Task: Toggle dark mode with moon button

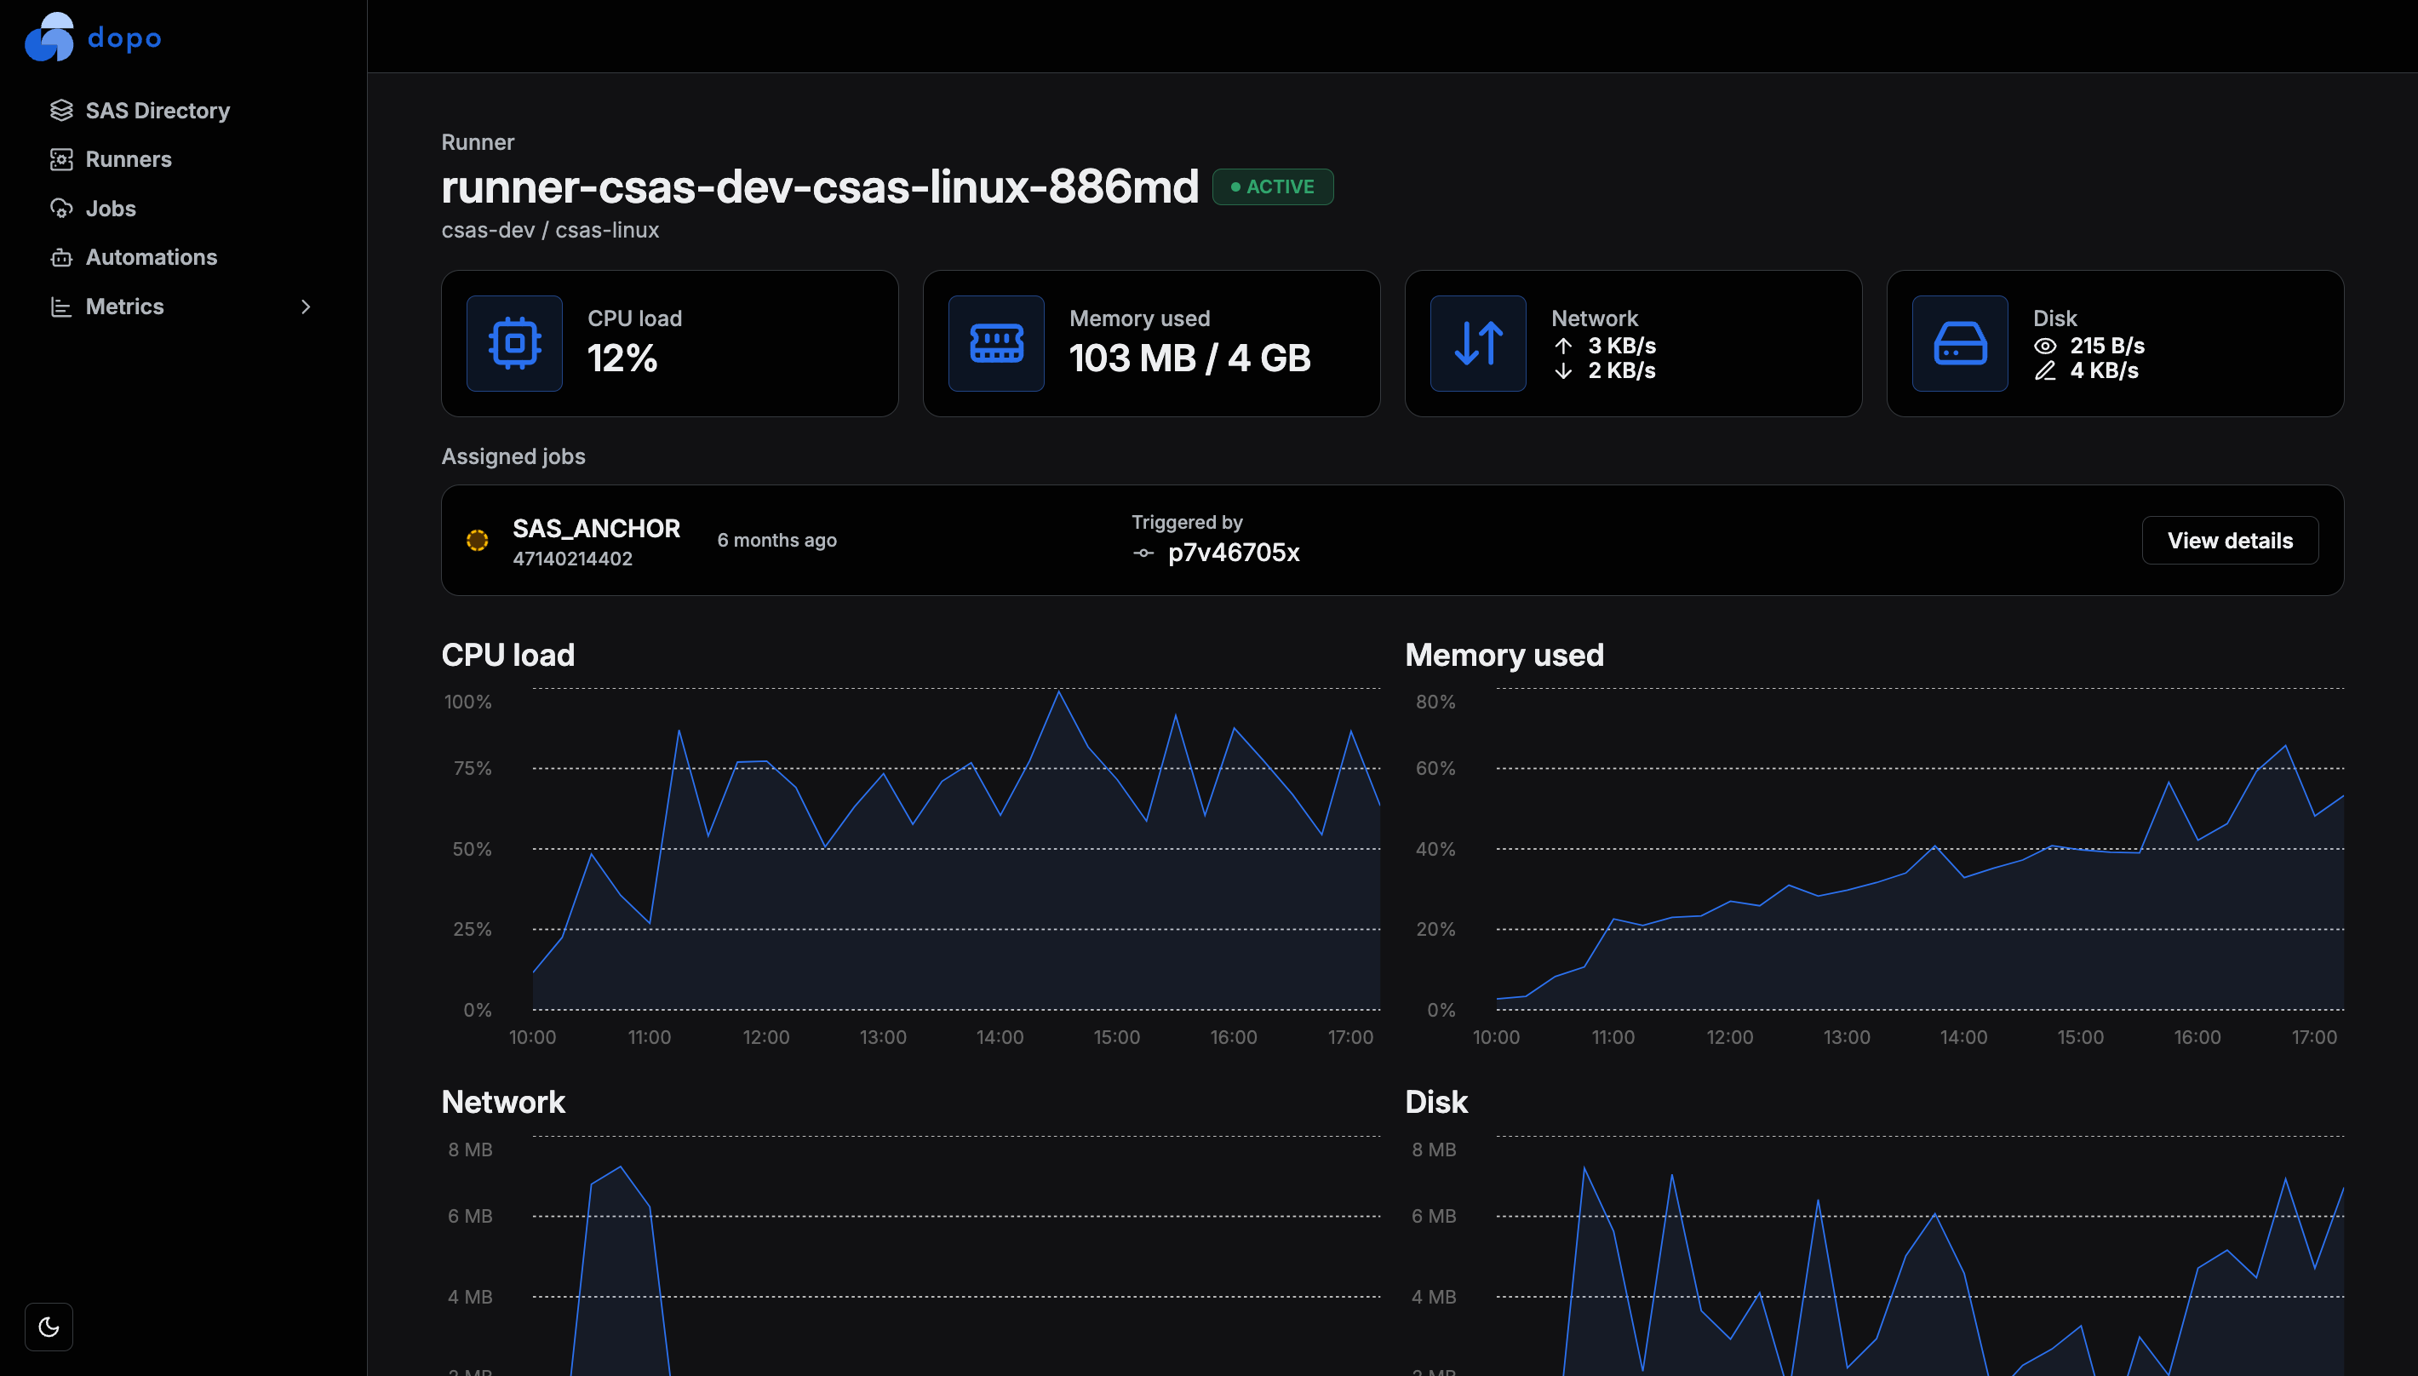Action: coord(49,1327)
